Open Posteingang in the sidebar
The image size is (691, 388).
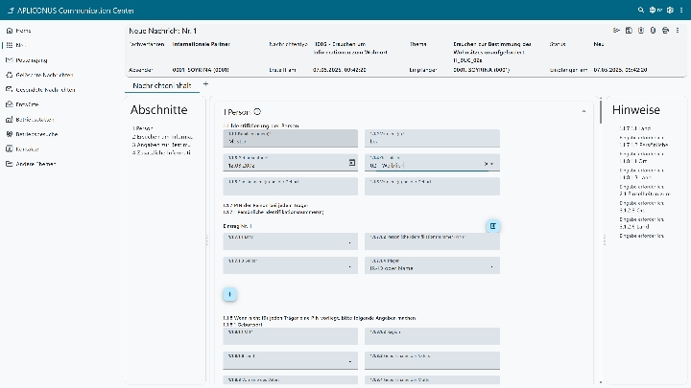point(32,59)
